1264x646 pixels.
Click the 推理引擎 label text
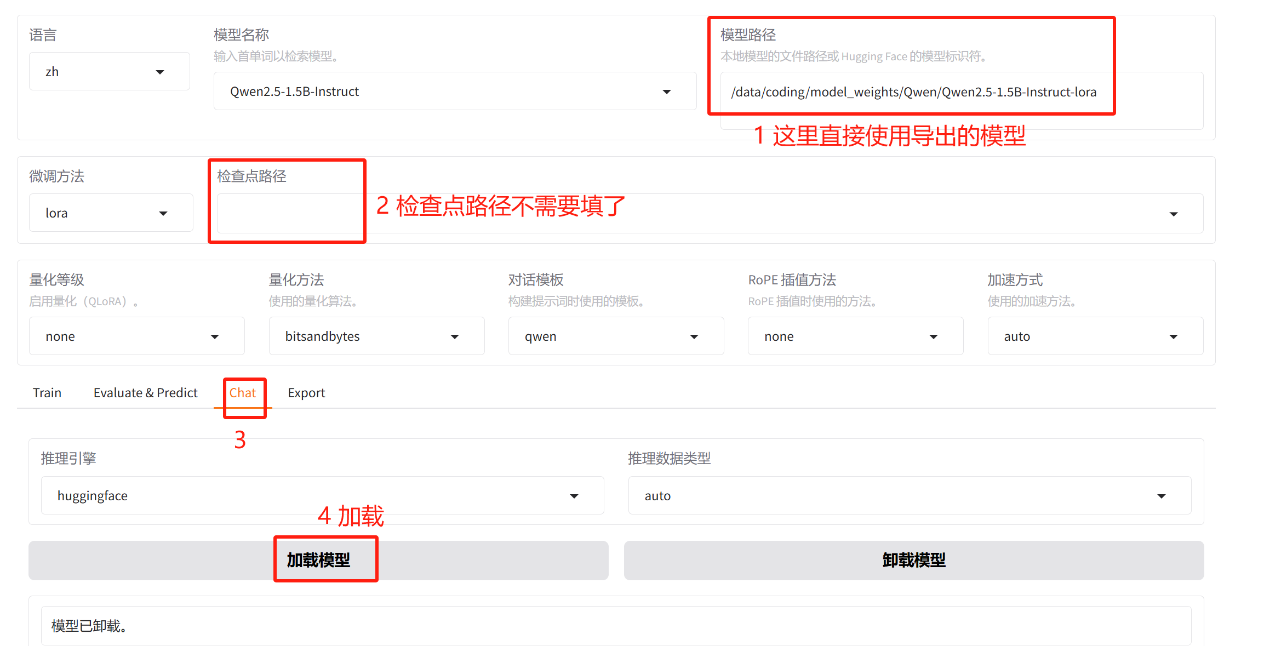point(68,459)
